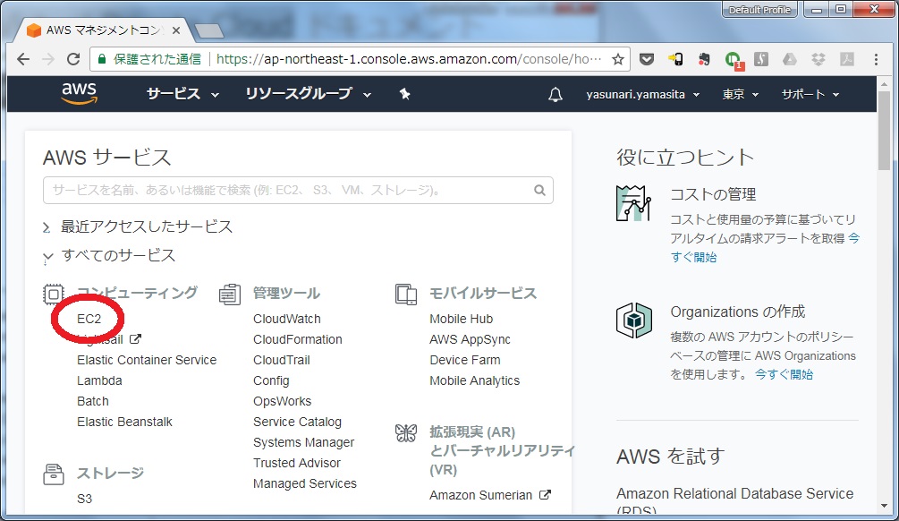The image size is (899, 521).
Task: Click the Organizations cube icon
Action: (x=634, y=320)
